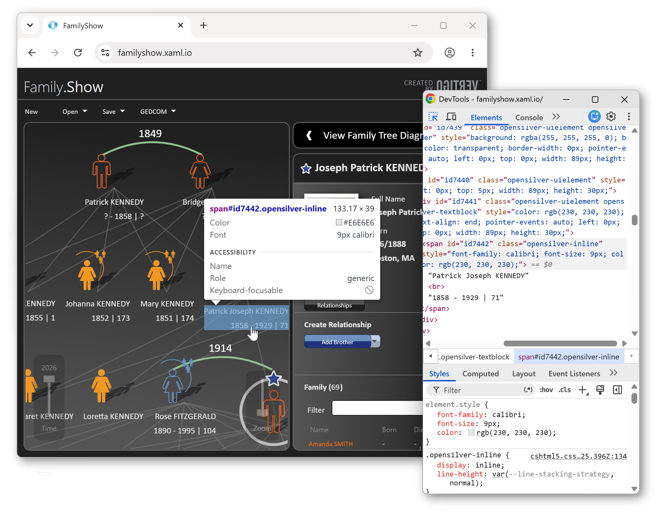Image resolution: width=672 pixels, height=516 pixels.
Task: Open color swatch for rgb(230, 230, 230)
Action: 471,432
